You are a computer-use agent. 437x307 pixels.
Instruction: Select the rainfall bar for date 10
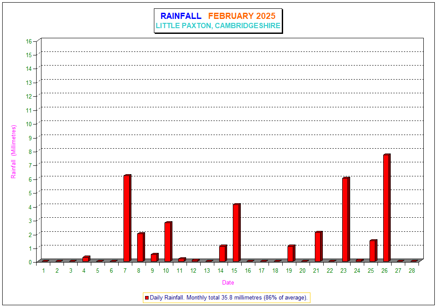tap(168, 241)
